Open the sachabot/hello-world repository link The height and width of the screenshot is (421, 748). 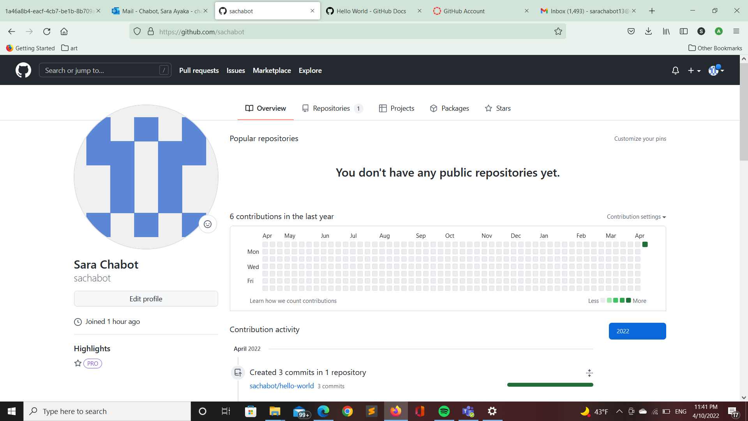coord(281,386)
